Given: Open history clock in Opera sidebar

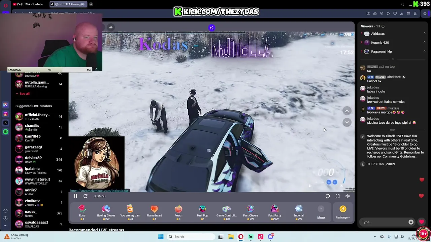Looking at the screenshot, I should coord(5,218).
